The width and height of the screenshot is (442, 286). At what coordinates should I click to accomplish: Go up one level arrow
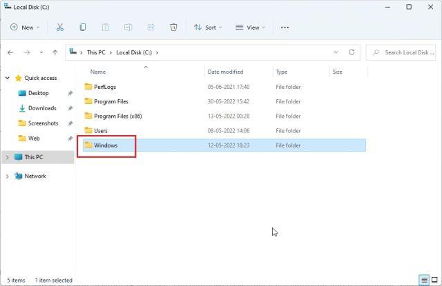(x=55, y=52)
